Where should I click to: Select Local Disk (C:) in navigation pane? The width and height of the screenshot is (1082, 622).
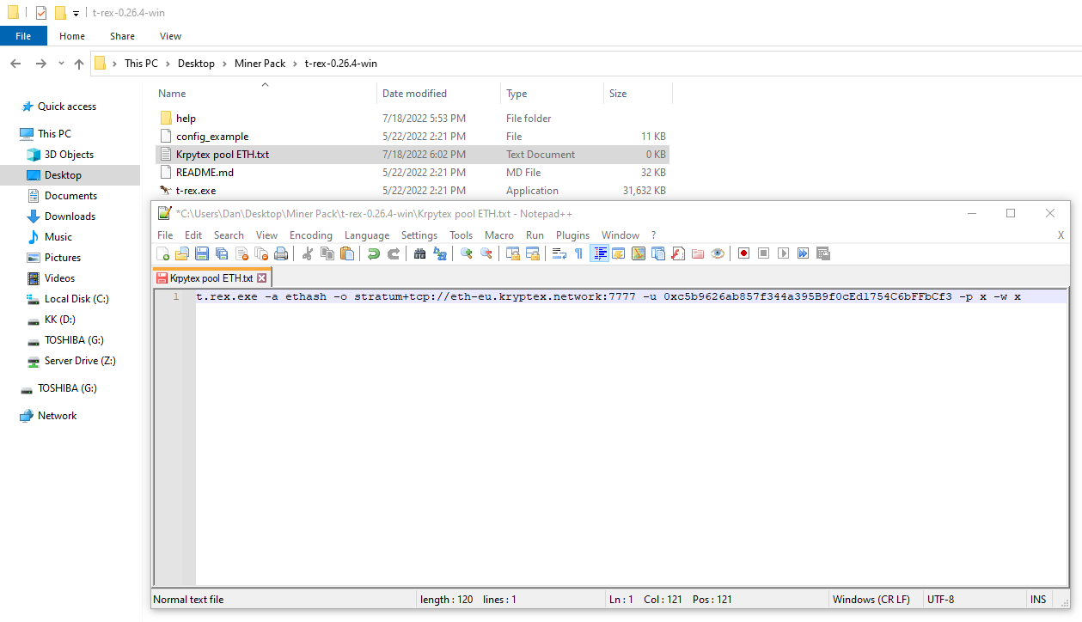[76, 299]
